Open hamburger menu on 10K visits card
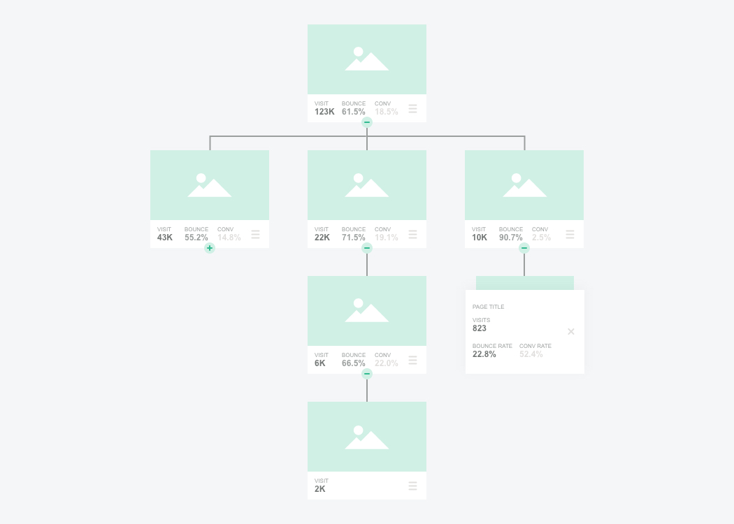This screenshot has height=524, width=734. tap(570, 234)
